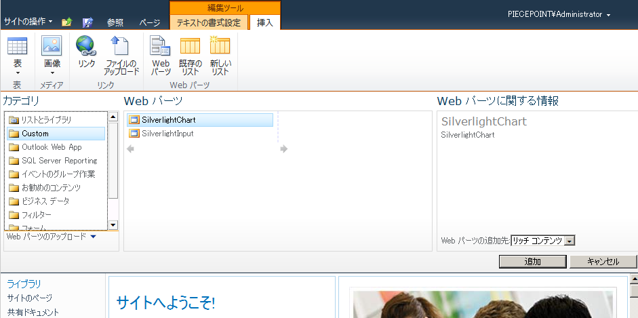Click the ビジネス データ folder icon
Viewport: 638px width, 318px height.
click(14, 201)
